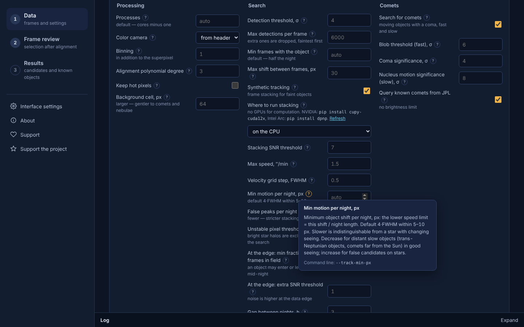Click help for Min frames with object
Screen dimensions: 524x327
click(x=314, y=52)
